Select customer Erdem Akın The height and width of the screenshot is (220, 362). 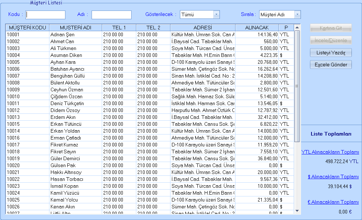click(63, 117)
